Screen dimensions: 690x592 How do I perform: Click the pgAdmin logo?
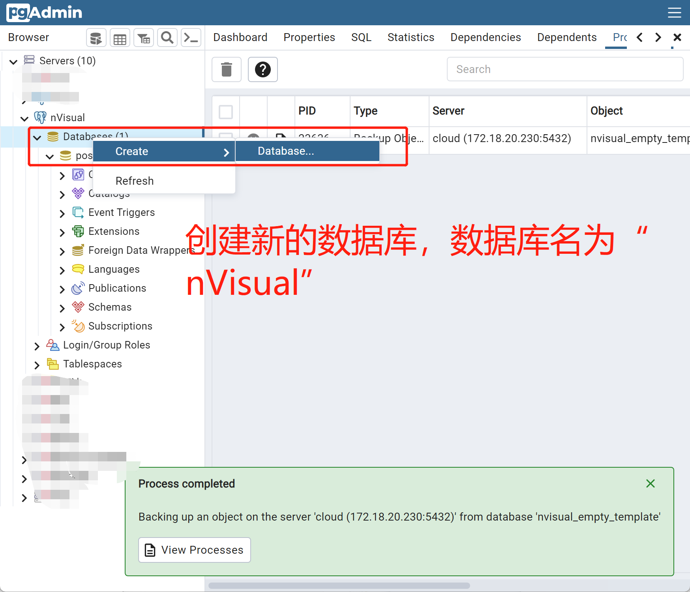[x=44, y=13]
